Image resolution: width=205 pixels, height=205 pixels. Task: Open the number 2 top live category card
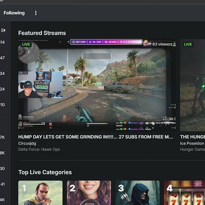click(89, 193)
